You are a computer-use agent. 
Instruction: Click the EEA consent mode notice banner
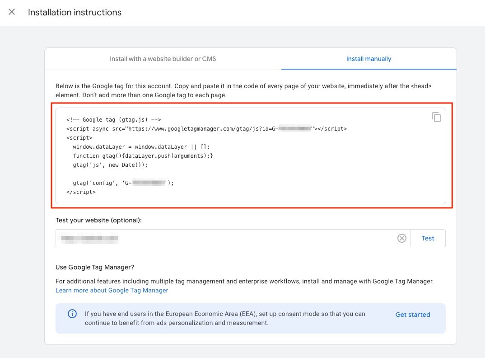coord(251,318)
